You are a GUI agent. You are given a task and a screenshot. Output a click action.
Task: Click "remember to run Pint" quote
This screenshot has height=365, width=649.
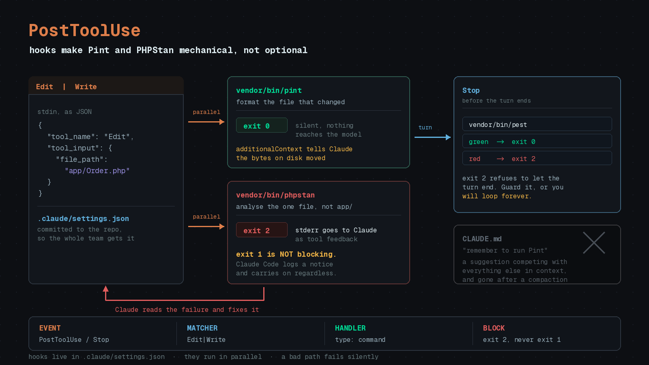[505, 251]
